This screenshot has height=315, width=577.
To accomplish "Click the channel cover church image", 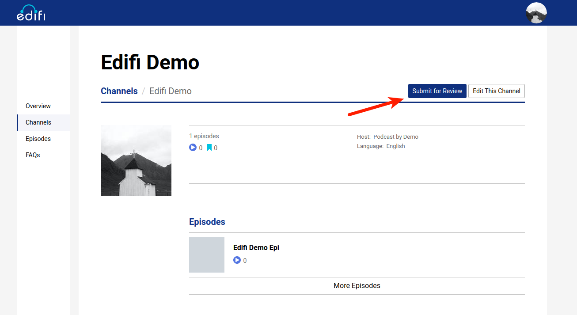I will [136, 160].
